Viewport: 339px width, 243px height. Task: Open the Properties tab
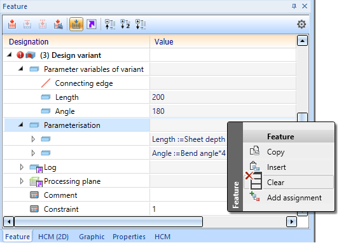pyautogui.click(x=129, y=237)
